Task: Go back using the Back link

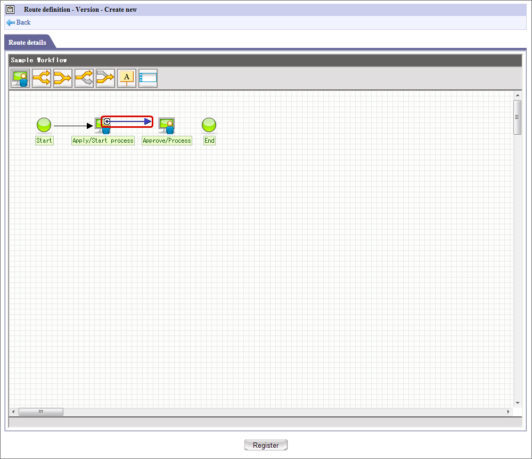Action: pos(23,22)
